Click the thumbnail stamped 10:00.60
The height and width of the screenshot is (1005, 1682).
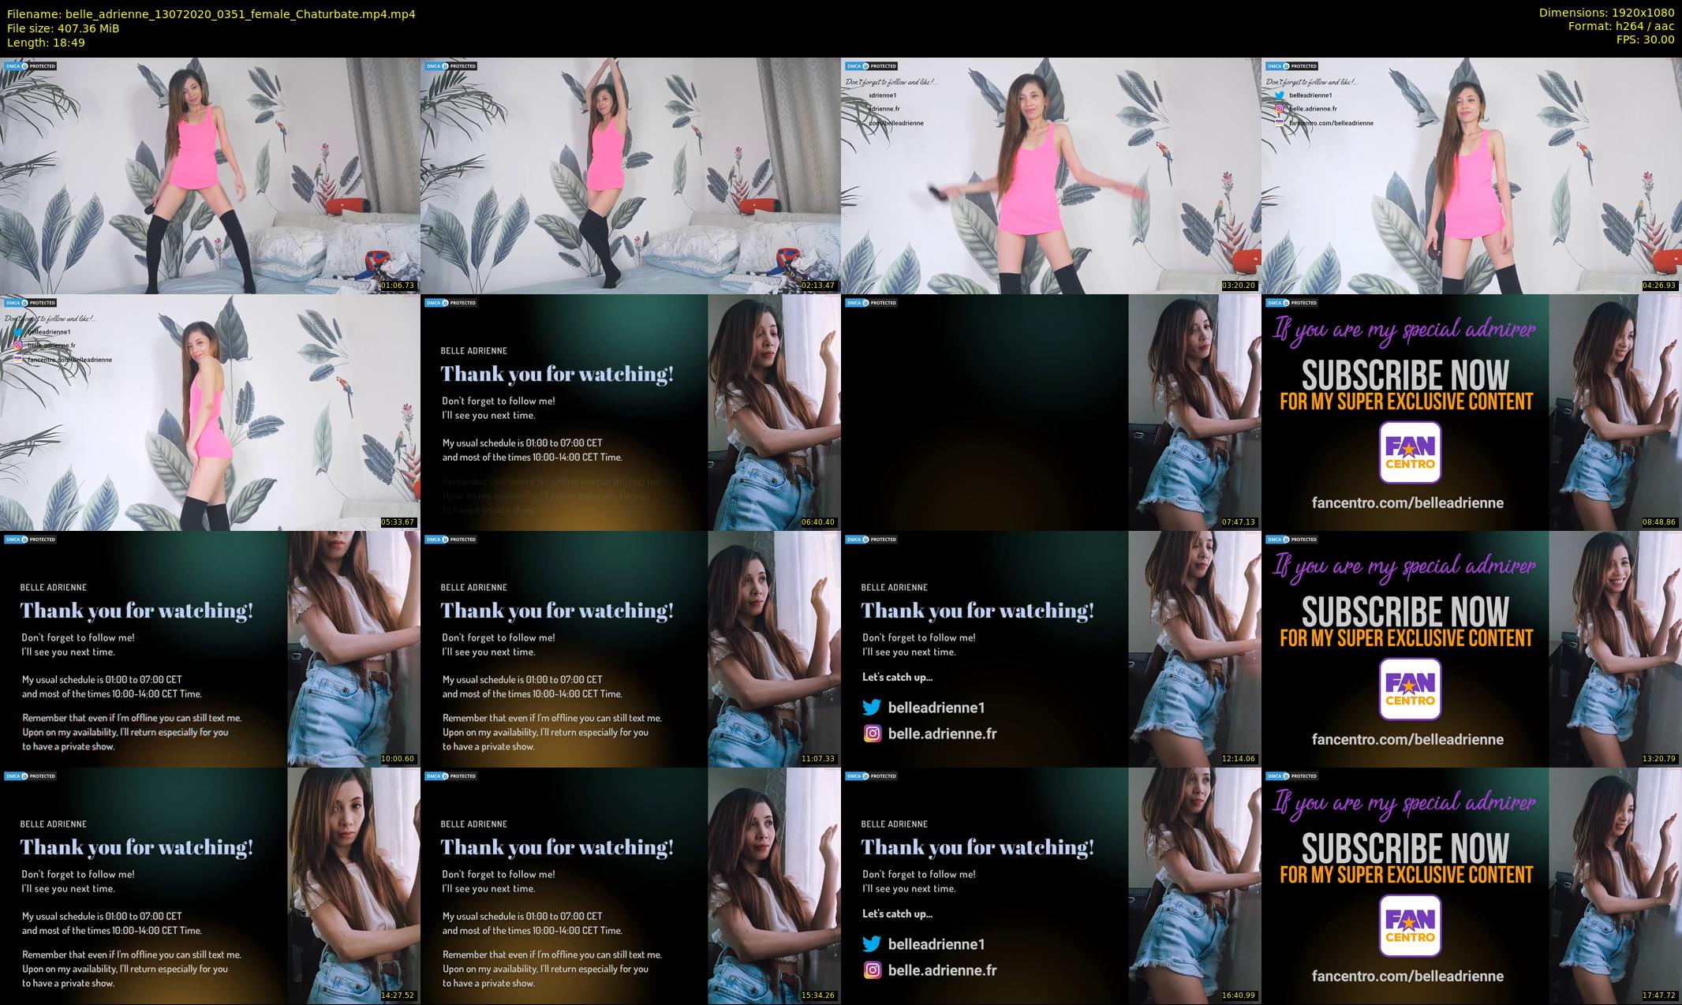pos(210,648)
